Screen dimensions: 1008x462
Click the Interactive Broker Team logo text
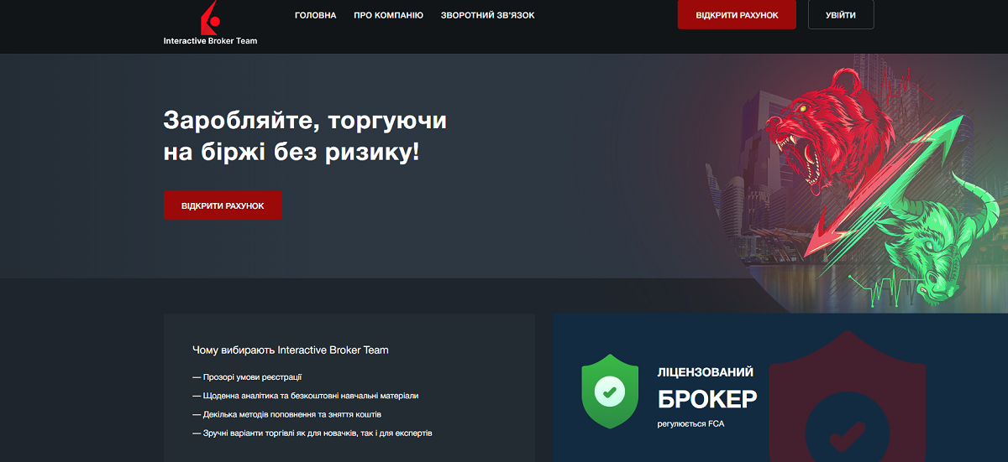click(210, 40)
